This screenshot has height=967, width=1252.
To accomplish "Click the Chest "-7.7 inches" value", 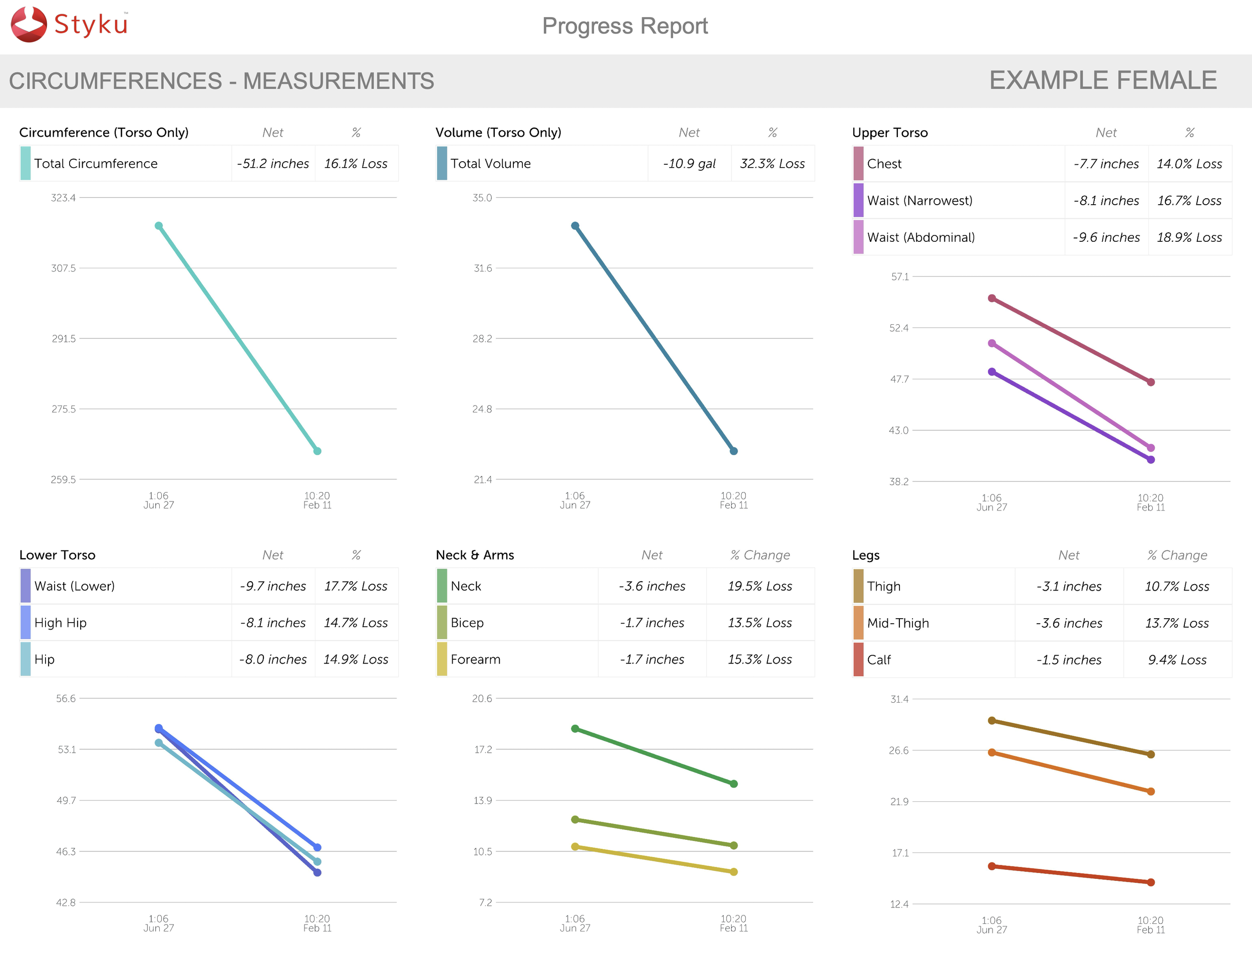I will tap(1106, 163).
